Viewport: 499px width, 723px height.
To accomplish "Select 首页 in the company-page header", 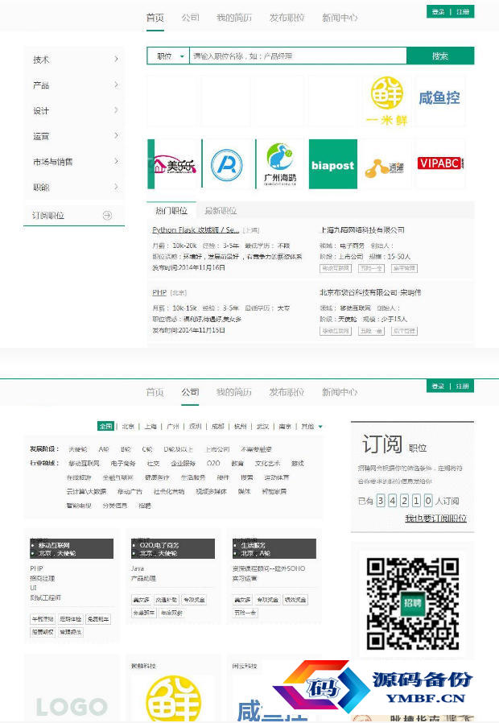I will tap(155, 392).
